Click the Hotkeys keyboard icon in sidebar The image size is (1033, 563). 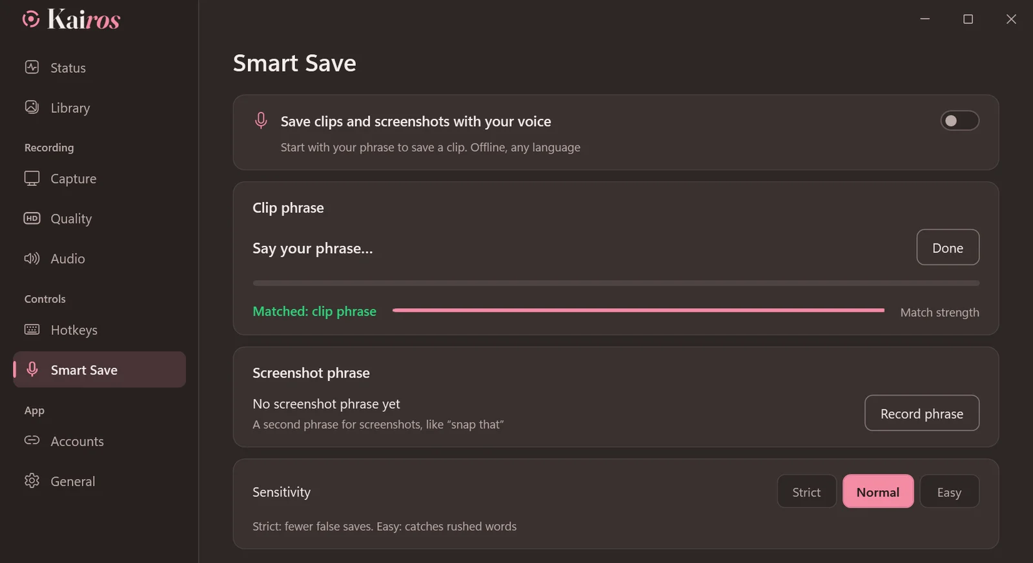[x=32, y=329]
